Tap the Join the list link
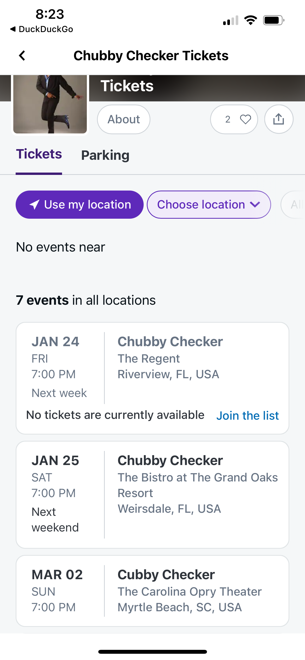 [x=247, y=415]
